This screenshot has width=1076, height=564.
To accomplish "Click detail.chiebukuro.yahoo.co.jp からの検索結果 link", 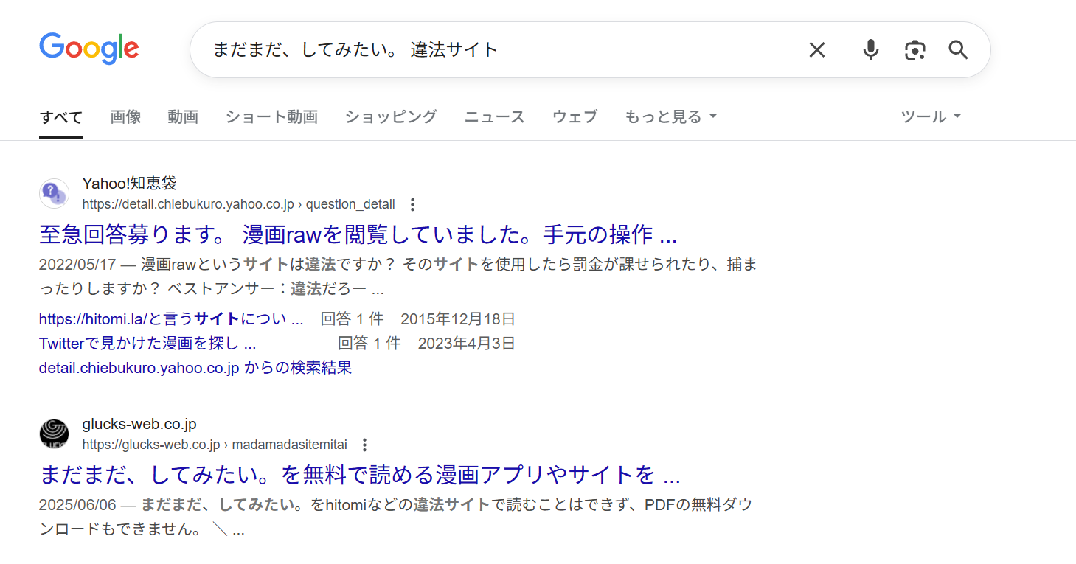I will (x=195, y=367).
